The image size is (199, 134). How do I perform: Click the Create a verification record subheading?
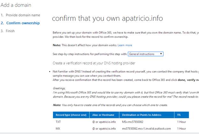(x=94, y=63)
